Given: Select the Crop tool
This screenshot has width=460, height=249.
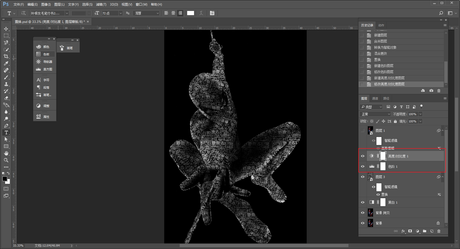Looking at the screenshot, I should pyautogui.click(x=6, y=56).
